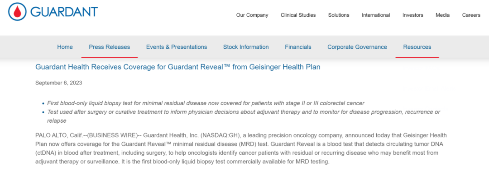The width and height of the screenshot is (489, 171).
Task: Visit the Careers page
Action: coord(471,15)
